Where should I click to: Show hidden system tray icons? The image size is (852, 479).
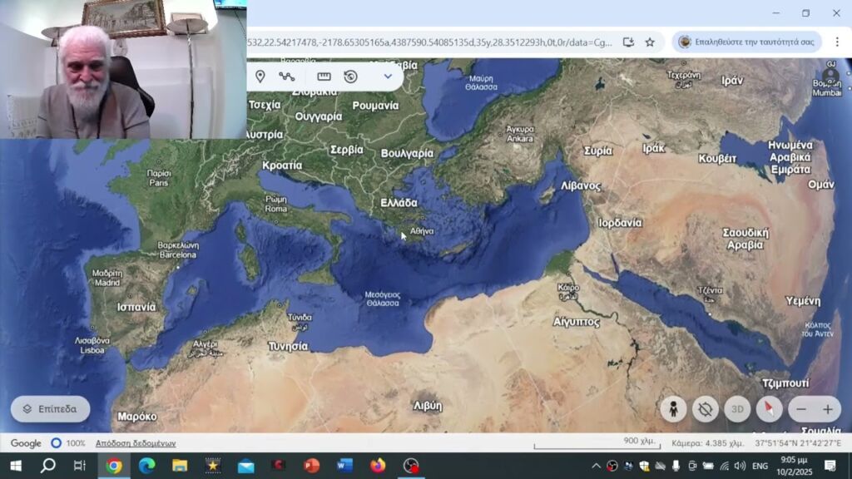pyautogui.click(x=596, y=466)
